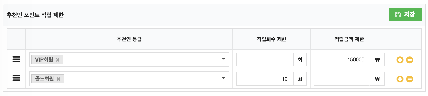Image resolution: width=428 pixels, height=96 pixels.
Task: Click the green 저장 save button
Action: click(x=405, y=14)
